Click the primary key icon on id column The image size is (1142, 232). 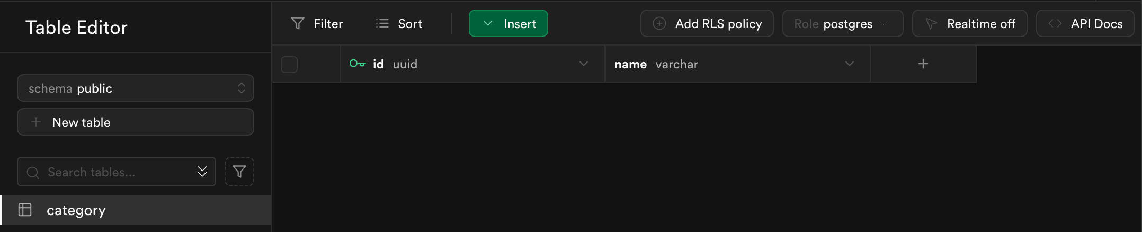tap(358, 64)
